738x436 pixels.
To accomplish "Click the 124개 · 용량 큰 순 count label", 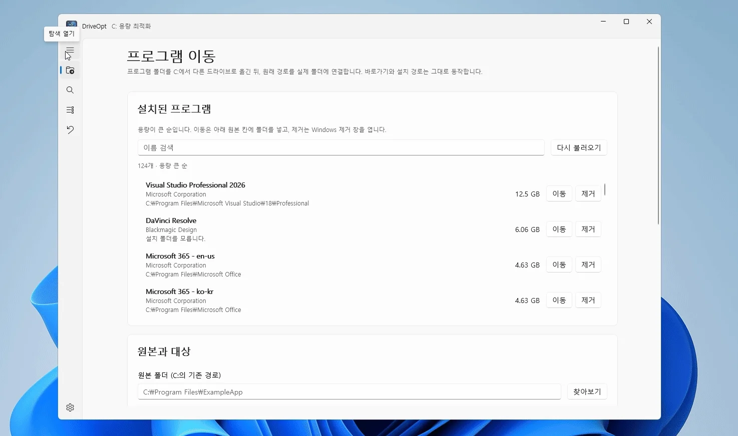I will [x=162, y=165].
